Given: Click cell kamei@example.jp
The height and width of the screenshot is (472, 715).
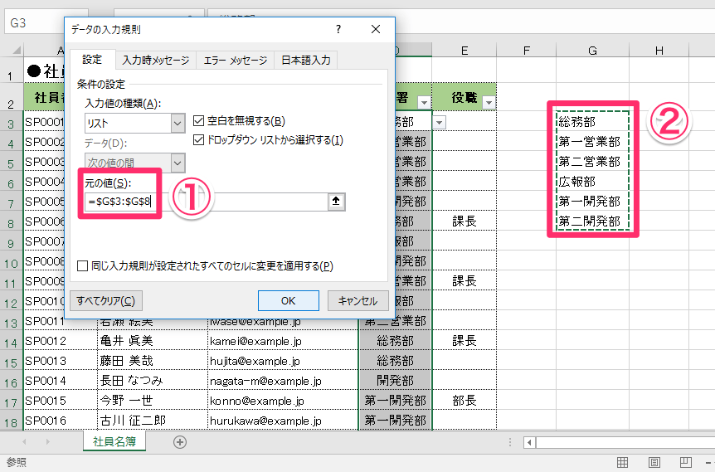Looking at the screenshot, I should click(283, 341).
